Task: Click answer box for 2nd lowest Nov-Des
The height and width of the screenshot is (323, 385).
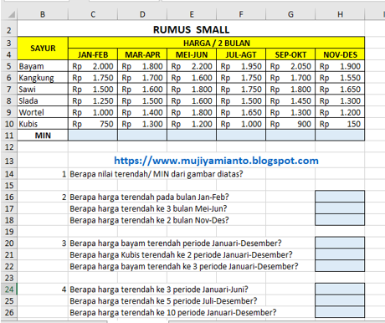Action: [340, 220]
